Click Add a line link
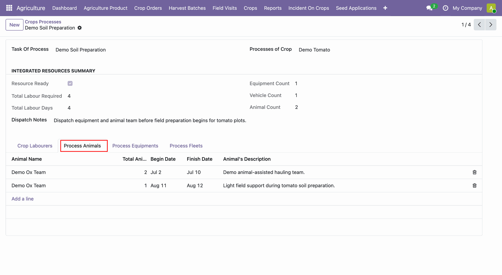Viewport: 502px width, 275px height. pos(22,199)
